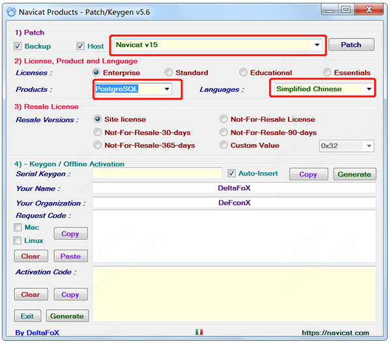Click Generate next to Serial Keygen
The image size is (391, 343).
(355, 174)
